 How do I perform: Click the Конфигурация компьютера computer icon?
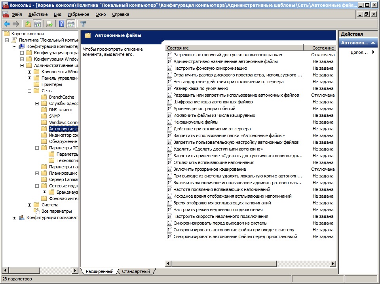(21, 46)
